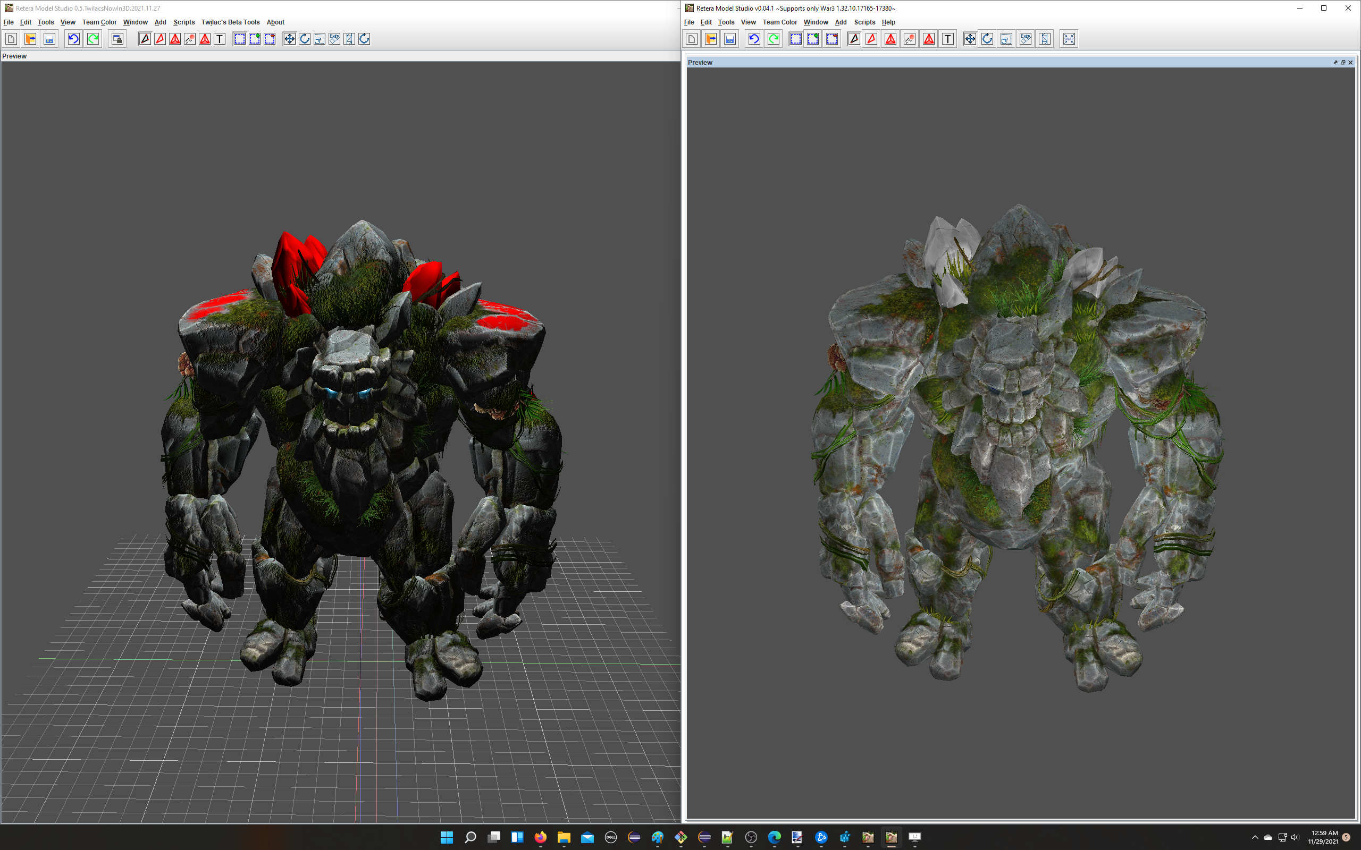Open Scripts menu in right window
1361x850 pixels.
point(865,22)
